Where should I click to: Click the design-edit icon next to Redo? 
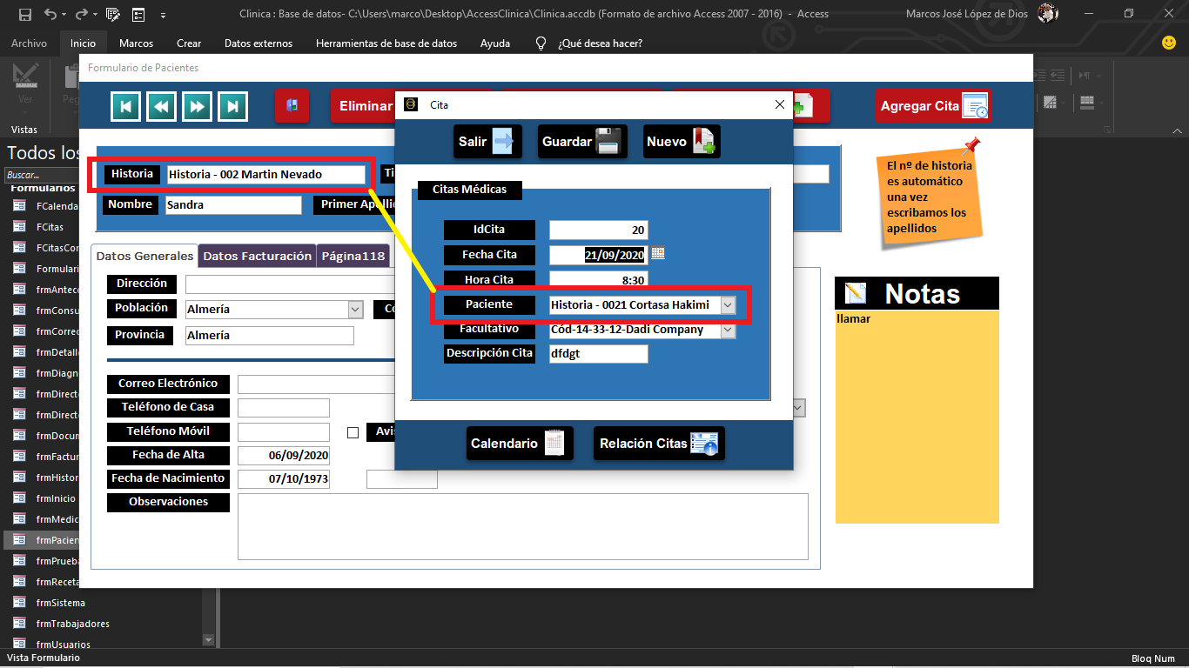click(x=112, y=14)
